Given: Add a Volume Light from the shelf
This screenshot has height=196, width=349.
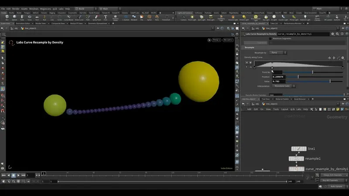Looking at the screenshot, I should click(x=233, y=18).
